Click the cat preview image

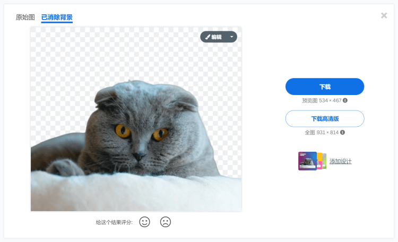click(x=136, y=119)
